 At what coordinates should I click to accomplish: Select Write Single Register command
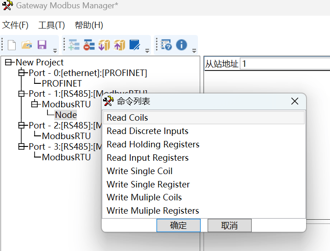point(204,185)
